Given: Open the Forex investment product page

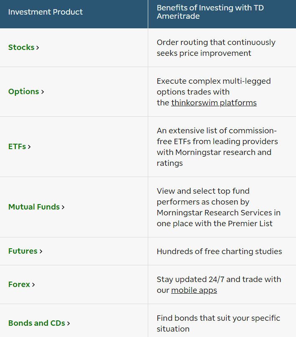Looking at the screenshot, I should coord(18,285).
